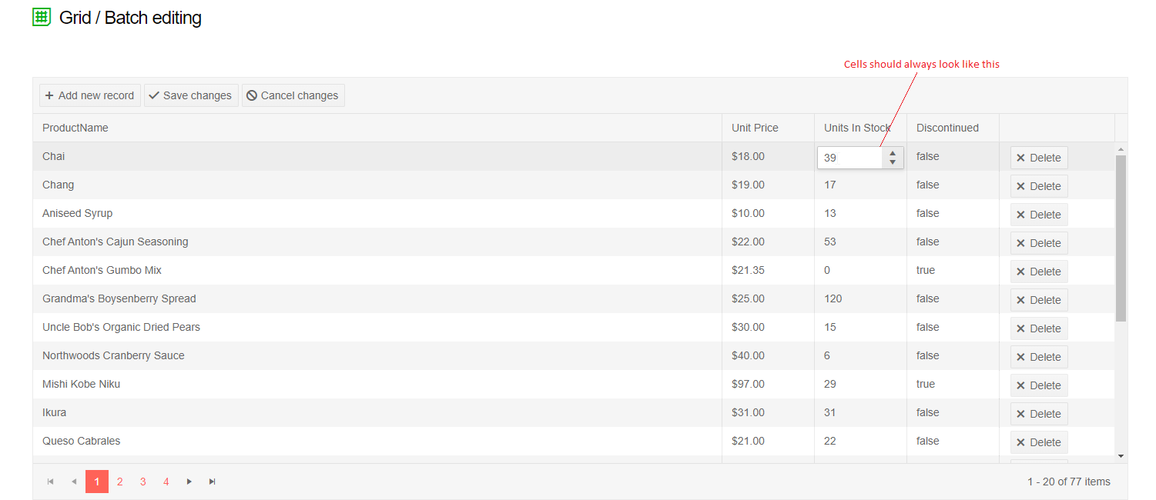Go to the previous page arrow
The image size is (1156, 500).
pyautogui.click(x=74, y=482)
